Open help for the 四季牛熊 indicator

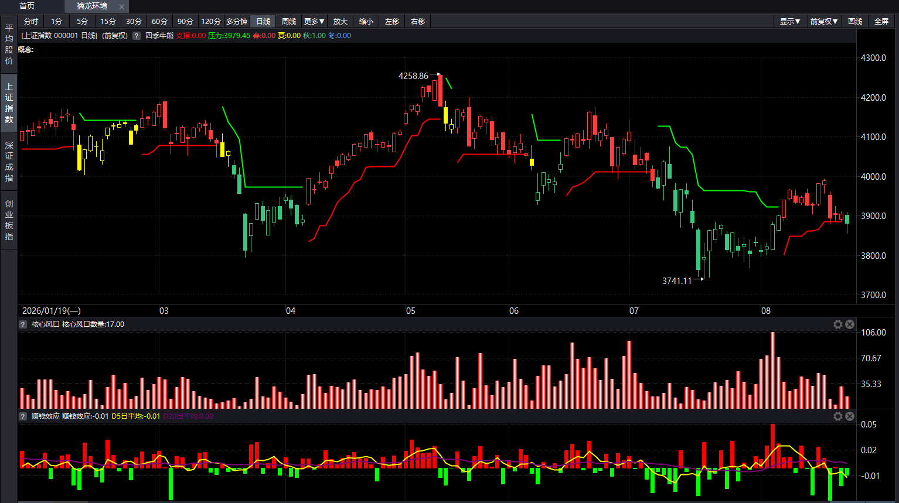(x=136, y=36)
